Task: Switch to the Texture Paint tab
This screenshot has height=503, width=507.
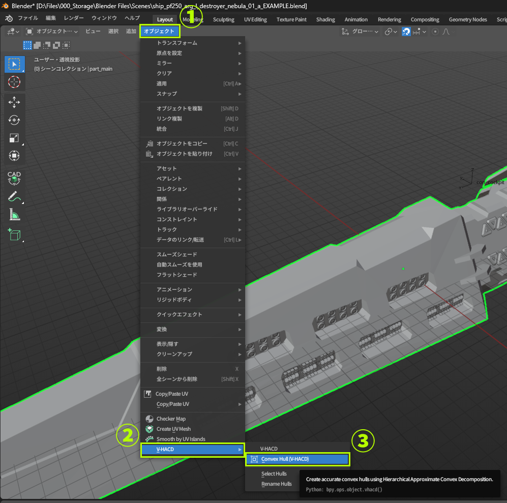Action: click(291, 19)
